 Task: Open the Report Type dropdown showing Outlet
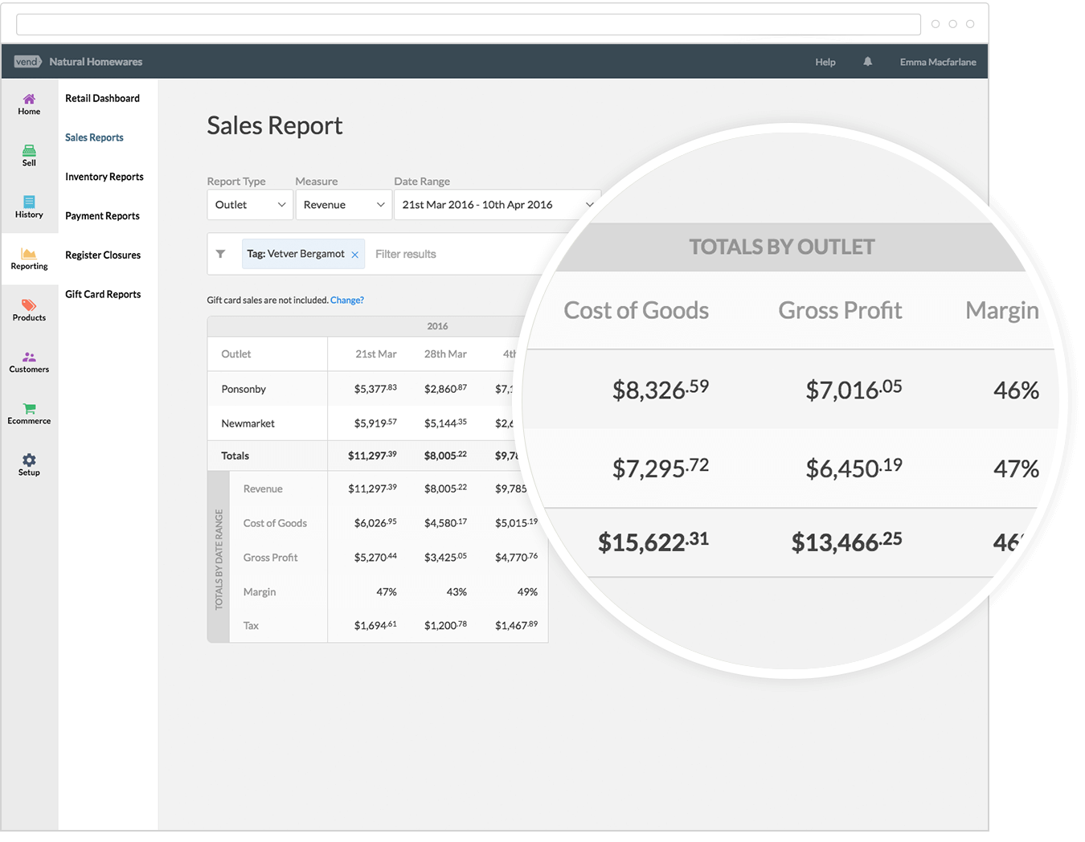(x=249, y=204)
